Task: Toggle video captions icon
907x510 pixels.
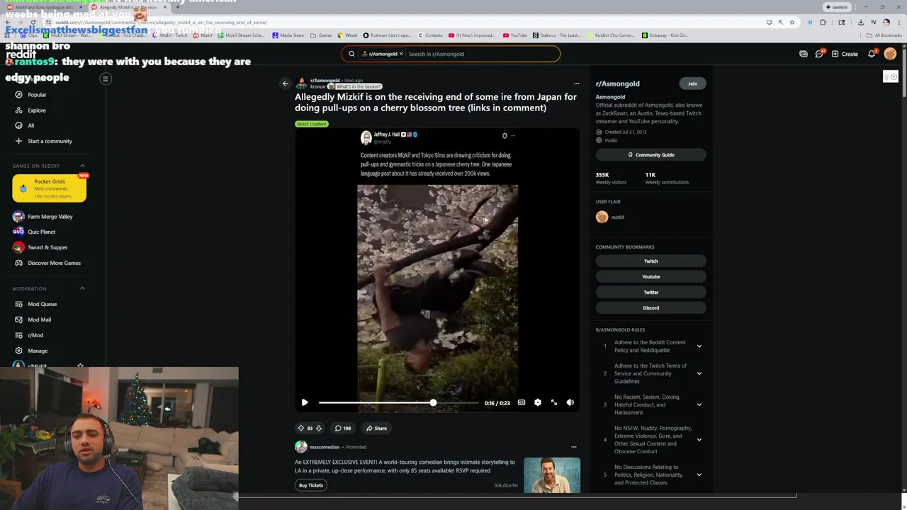Action: tap(522, 402)
